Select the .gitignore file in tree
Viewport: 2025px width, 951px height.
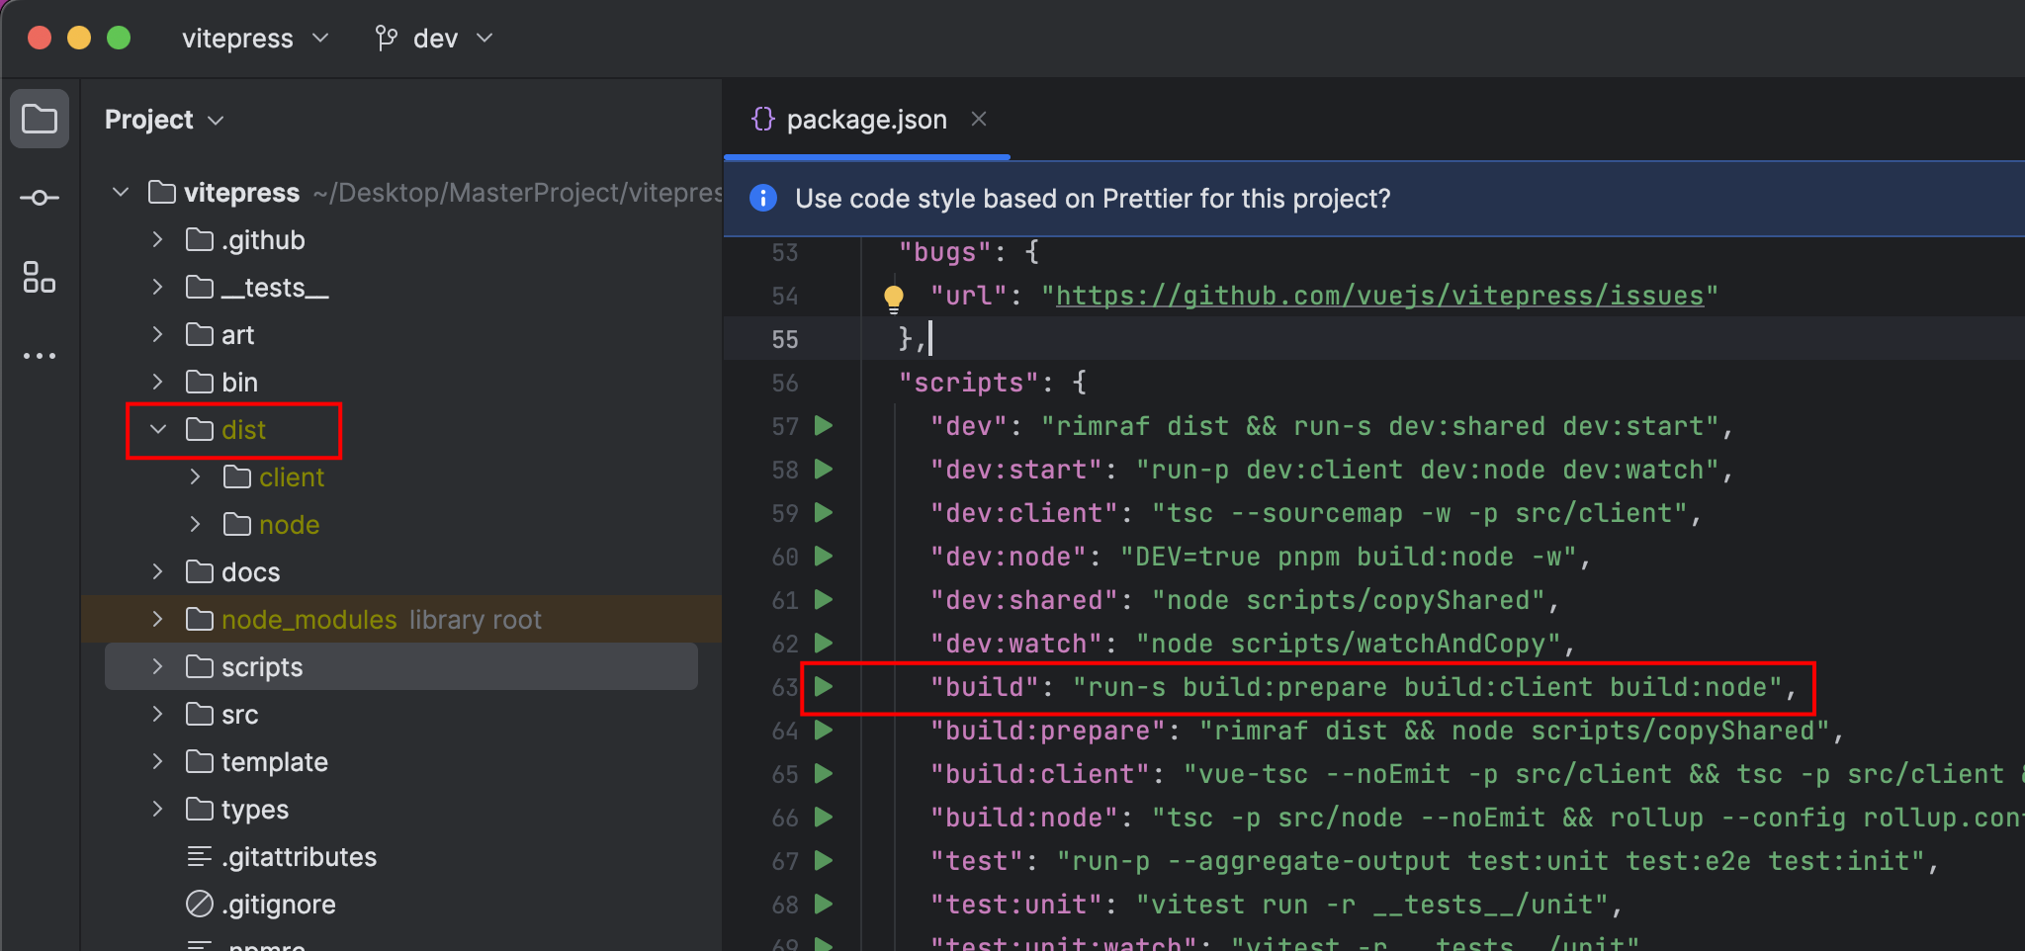pyautogui.click(x=278, y=905)
